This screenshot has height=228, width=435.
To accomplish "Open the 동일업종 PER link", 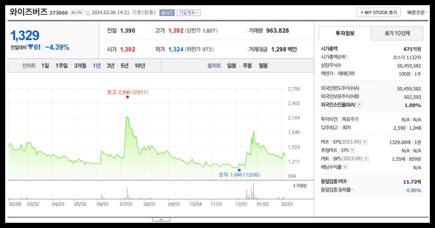I will click(x=335, y=181).
